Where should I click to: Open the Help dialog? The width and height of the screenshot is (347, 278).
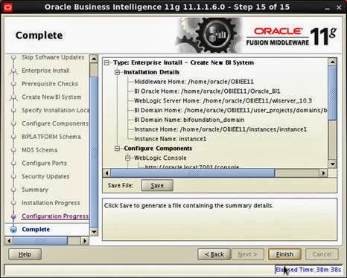25,254
